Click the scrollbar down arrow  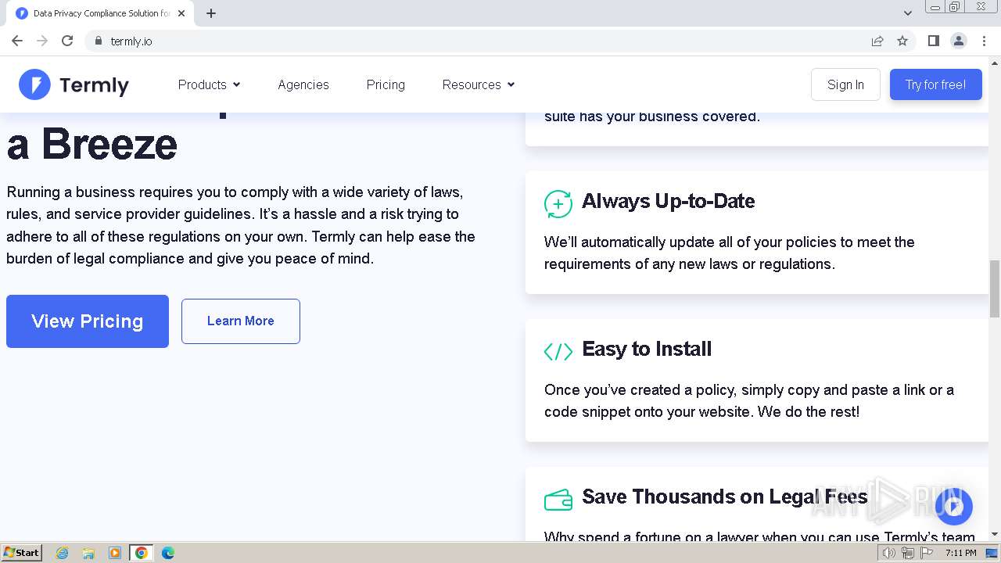(x=994, y=534)
